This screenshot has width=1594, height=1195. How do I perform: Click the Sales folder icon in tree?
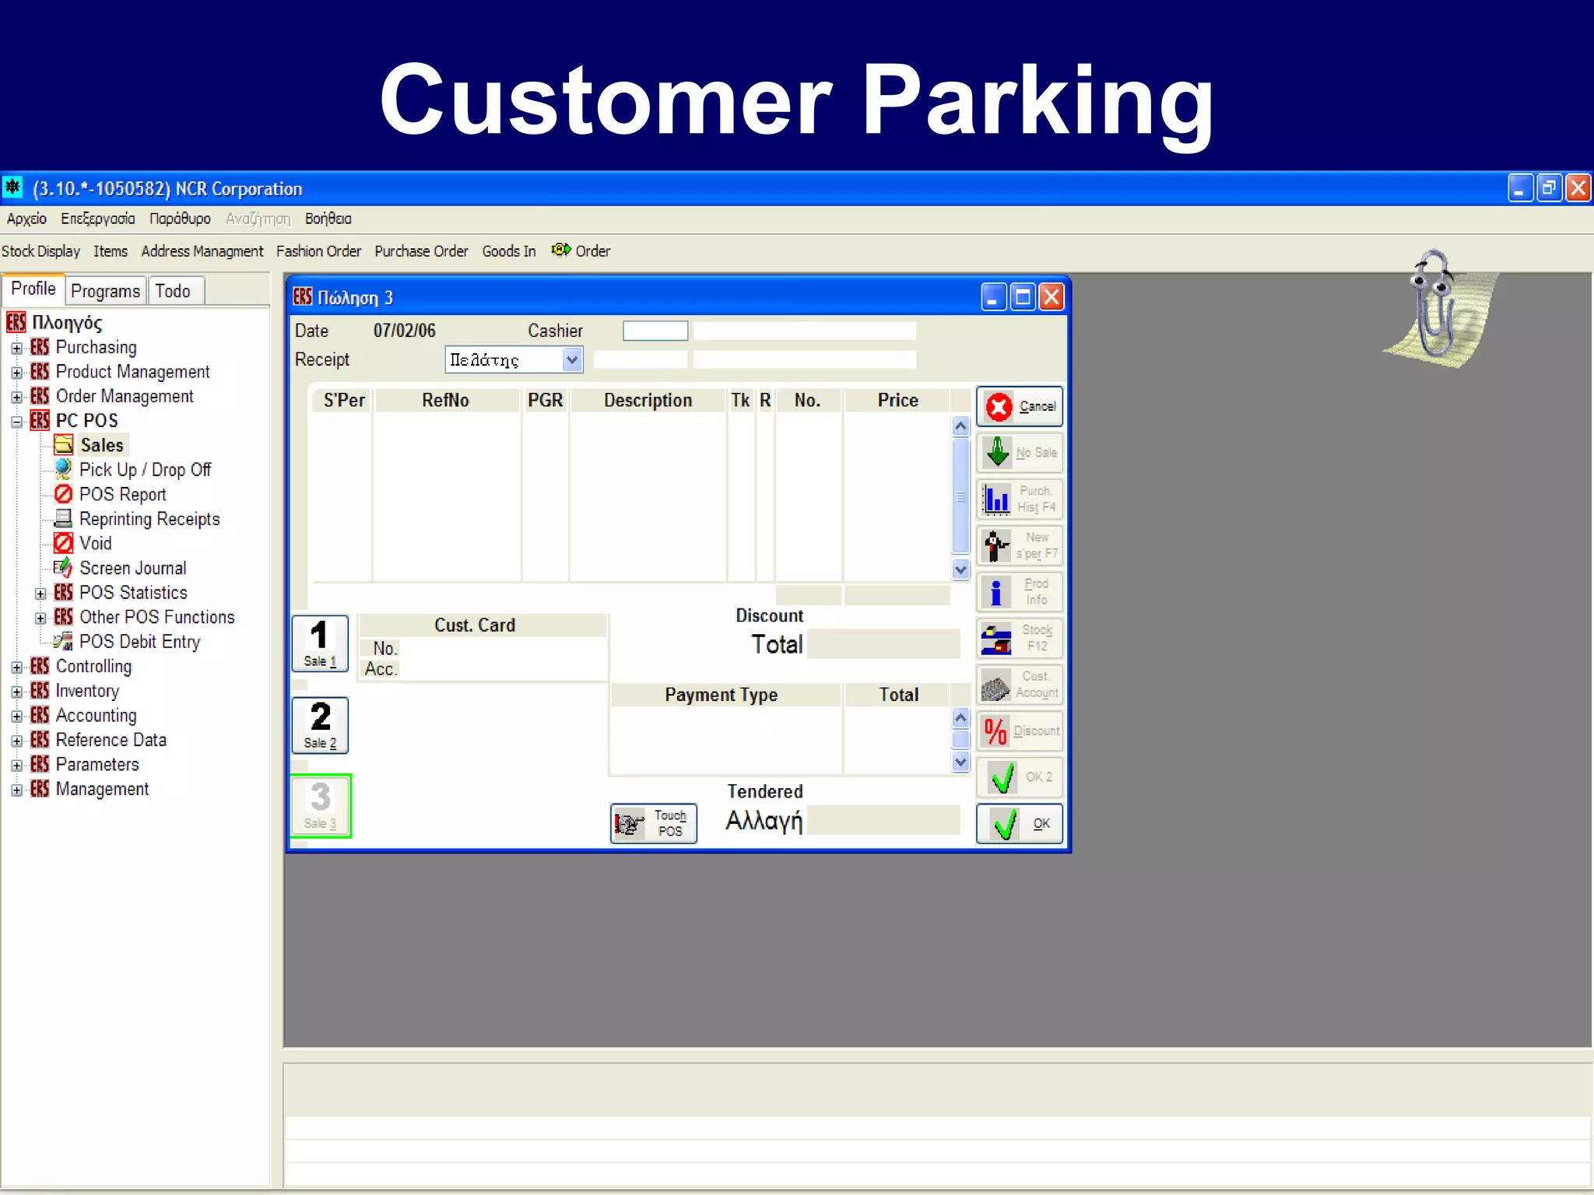coord(64,445)
